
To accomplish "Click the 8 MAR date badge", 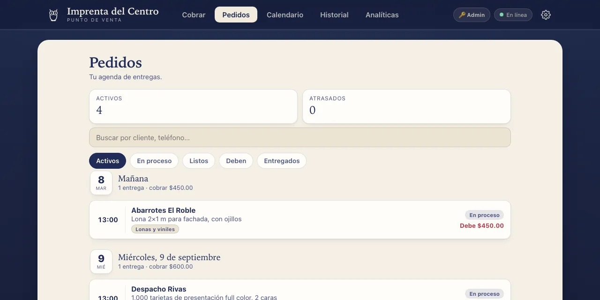I will (101, 183).
